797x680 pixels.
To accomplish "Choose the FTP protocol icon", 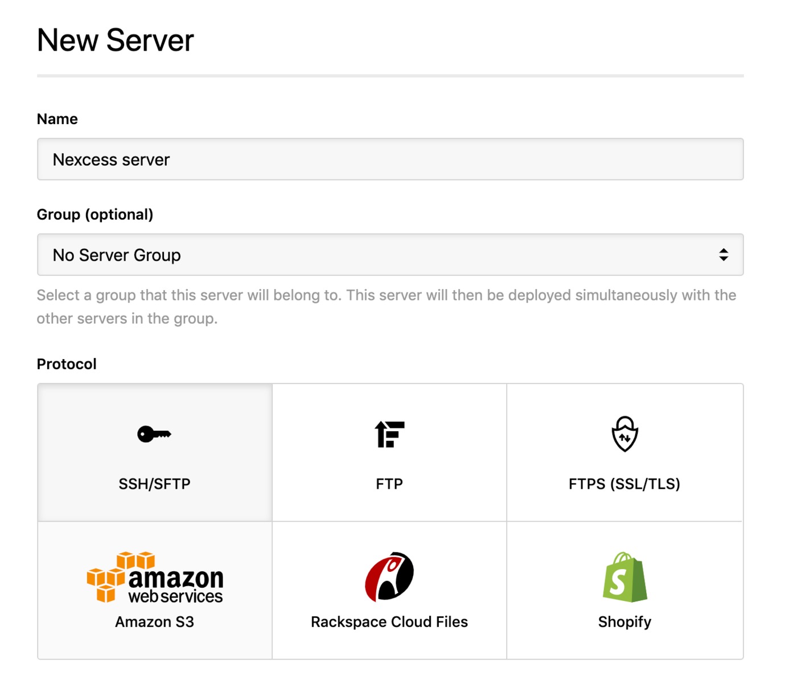I will [389, 434].
